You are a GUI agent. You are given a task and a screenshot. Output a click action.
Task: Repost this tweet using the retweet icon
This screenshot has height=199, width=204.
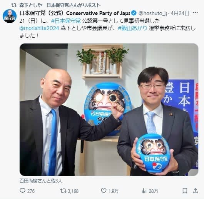click(x=63, y=191)
